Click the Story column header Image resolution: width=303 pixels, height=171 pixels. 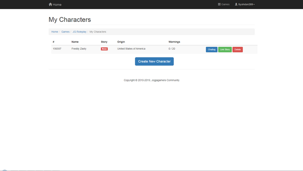tap(104, 42)
